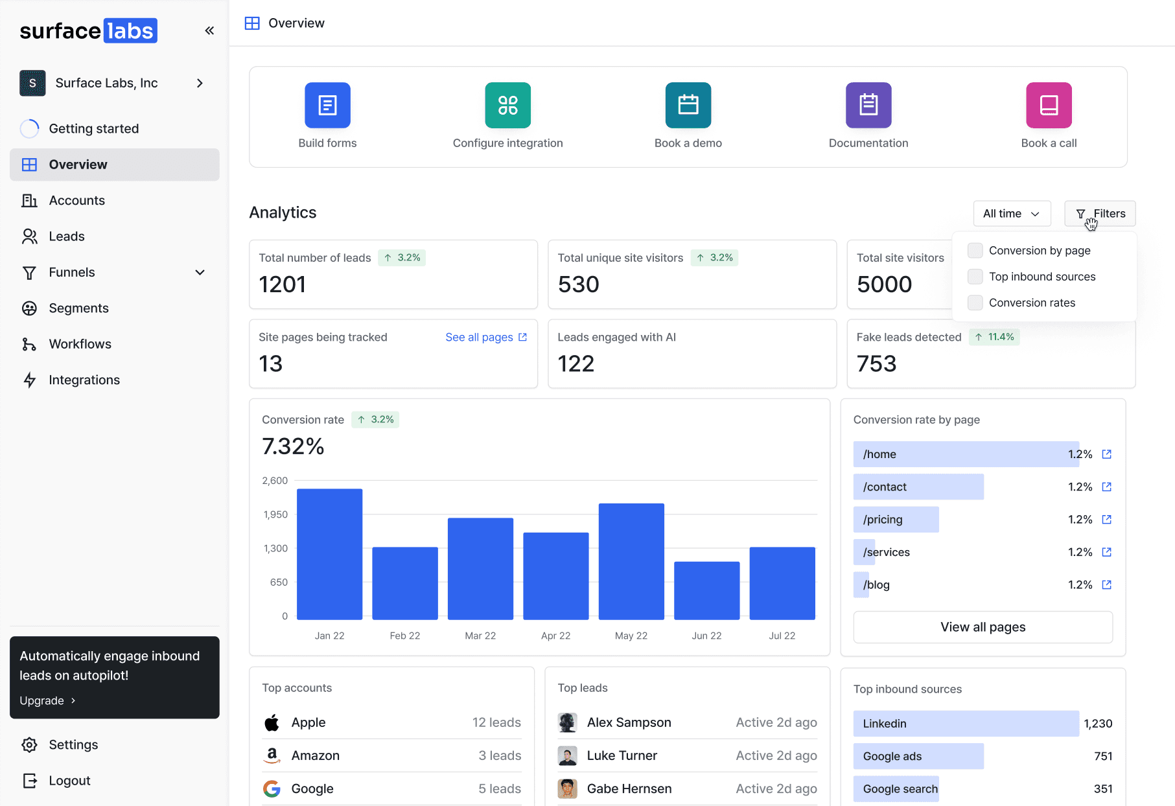Click the Surface Labs, Inc avatar icon

[x=32, y=83]
